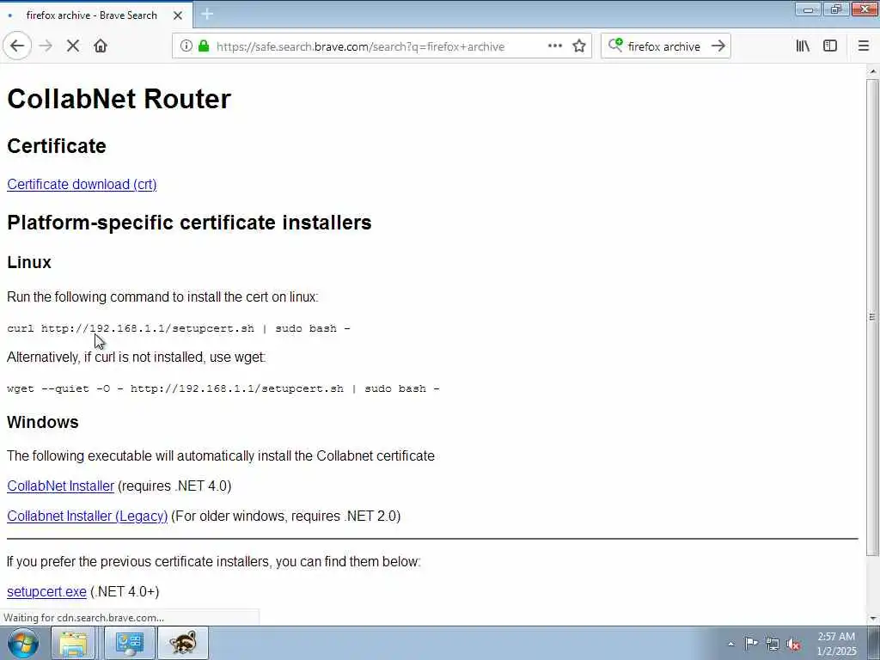This screenshot has width=880, height=660.
Task: Click the forward navigation arrow
Action: pyautogui.click(x=46, y=46)
